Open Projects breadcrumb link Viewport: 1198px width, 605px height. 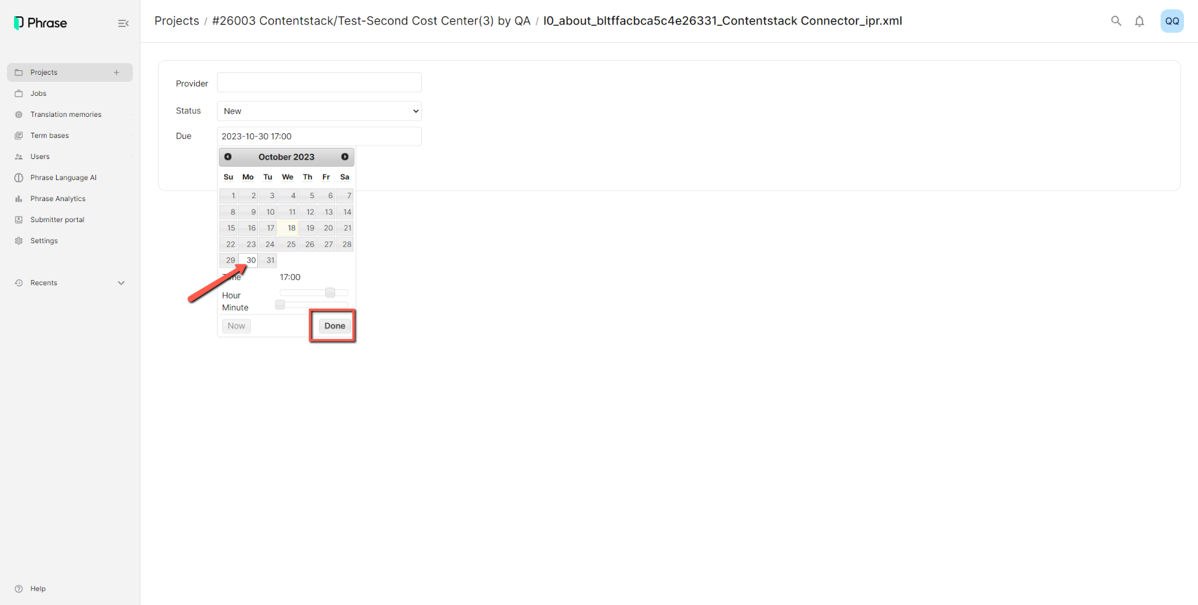(x=177, y=21)
